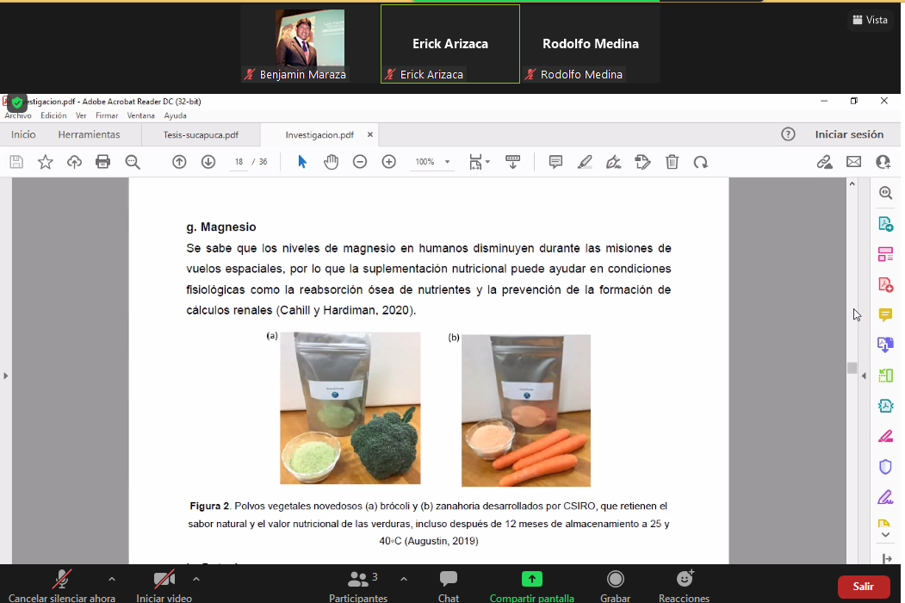This screenshot has height=603, width=905.
Task: Open the Protect shield tool
Action: coord(885,467)
